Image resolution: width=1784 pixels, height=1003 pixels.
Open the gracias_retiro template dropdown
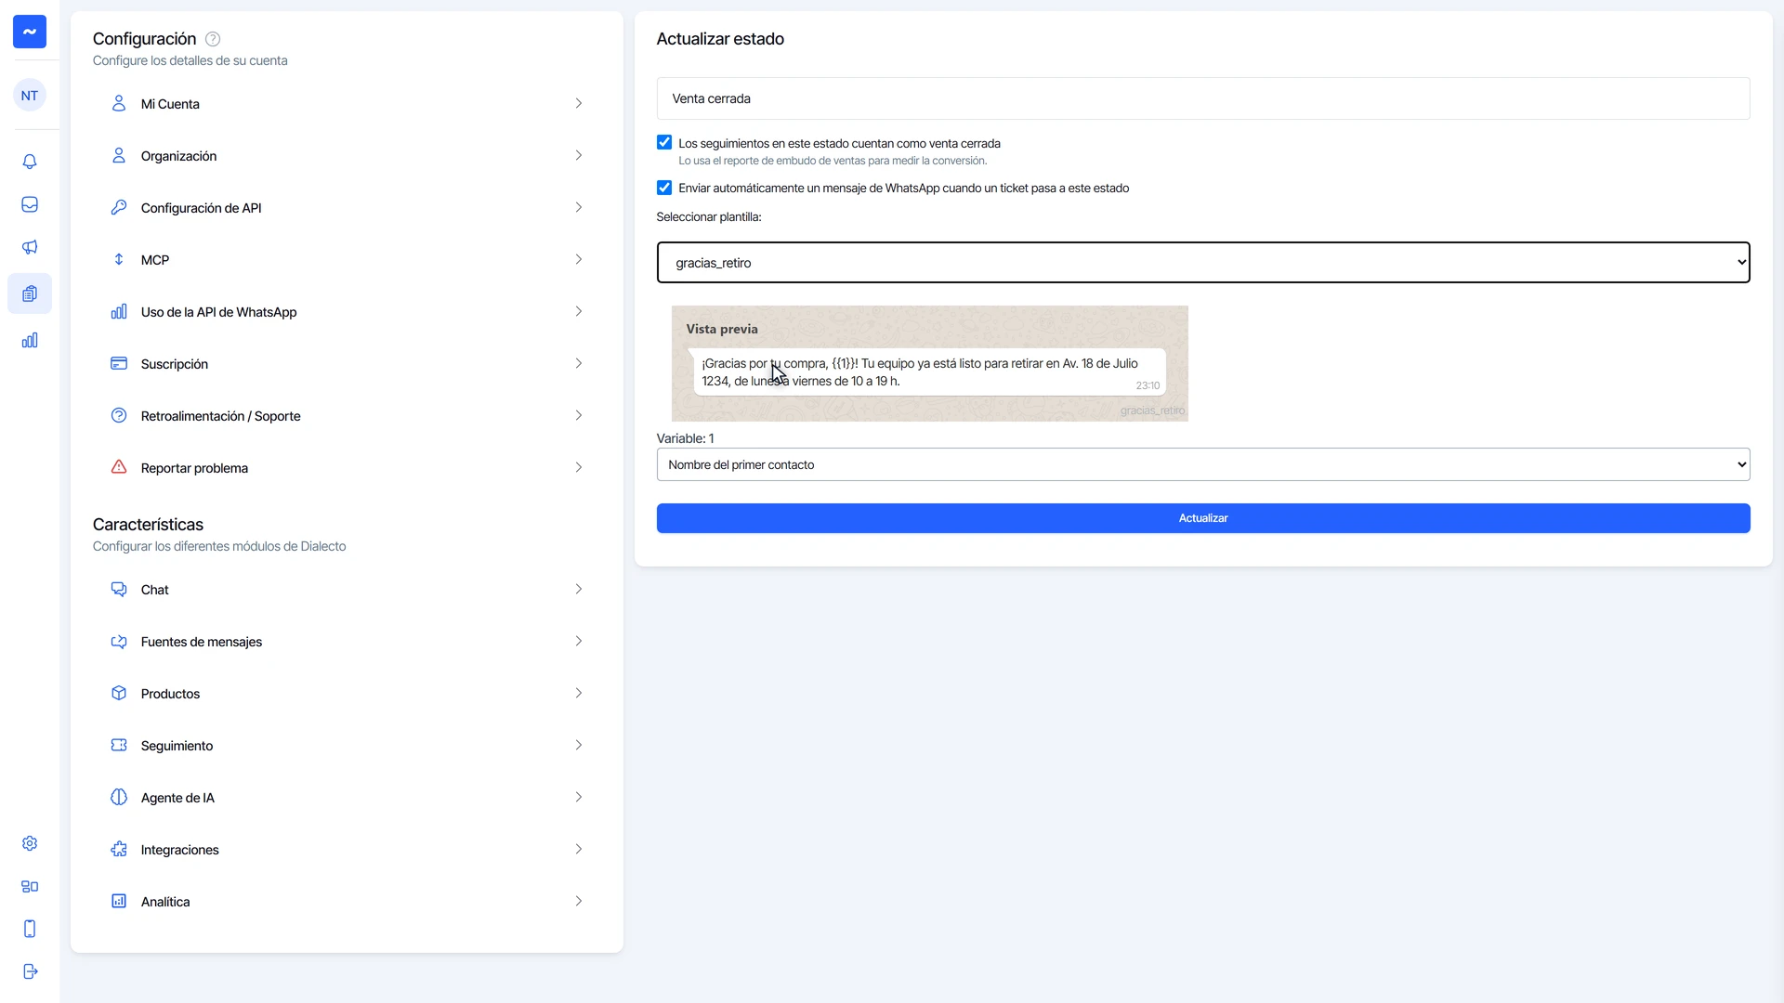pos(1203,263)
